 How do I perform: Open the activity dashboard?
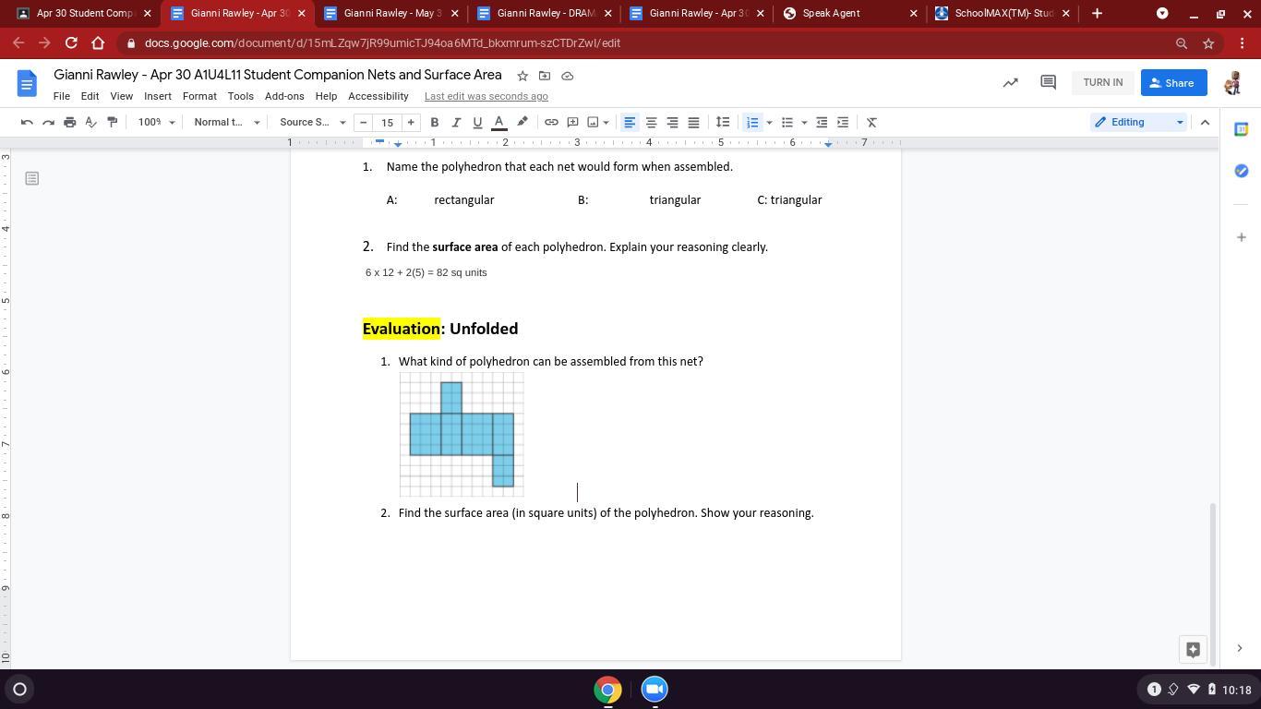click(x=1011, y=82)
